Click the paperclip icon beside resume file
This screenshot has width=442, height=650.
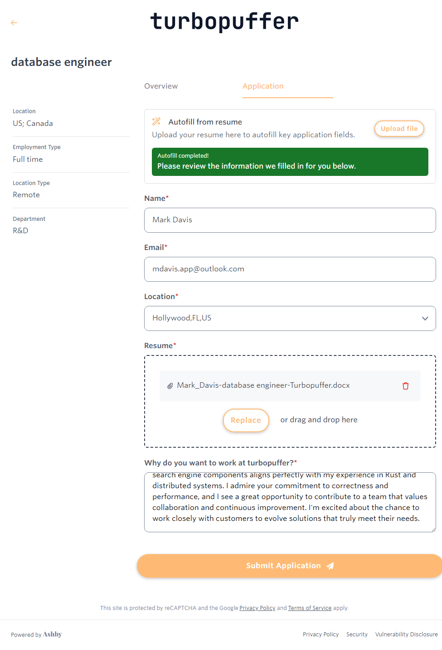[x=170, y=386]
